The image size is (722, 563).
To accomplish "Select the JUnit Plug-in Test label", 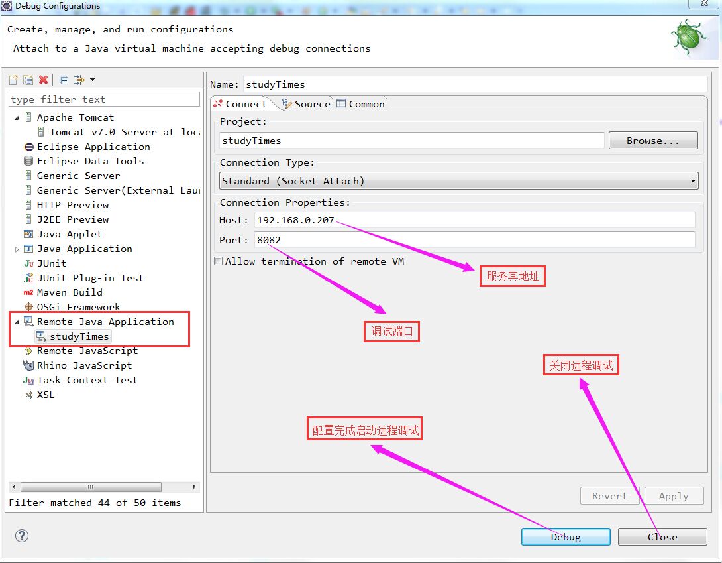I will click(90, 278).
